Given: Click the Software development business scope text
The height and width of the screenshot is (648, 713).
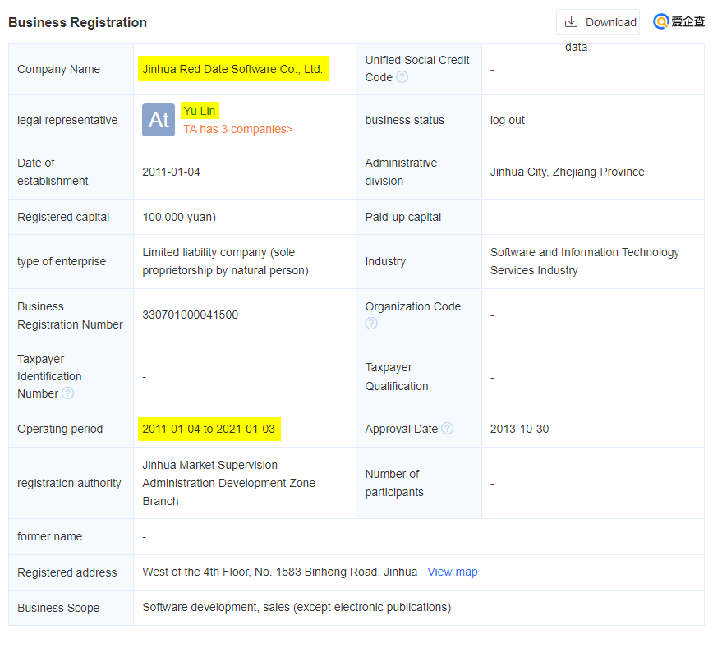Looking at the screenshot, I should 297,608.
